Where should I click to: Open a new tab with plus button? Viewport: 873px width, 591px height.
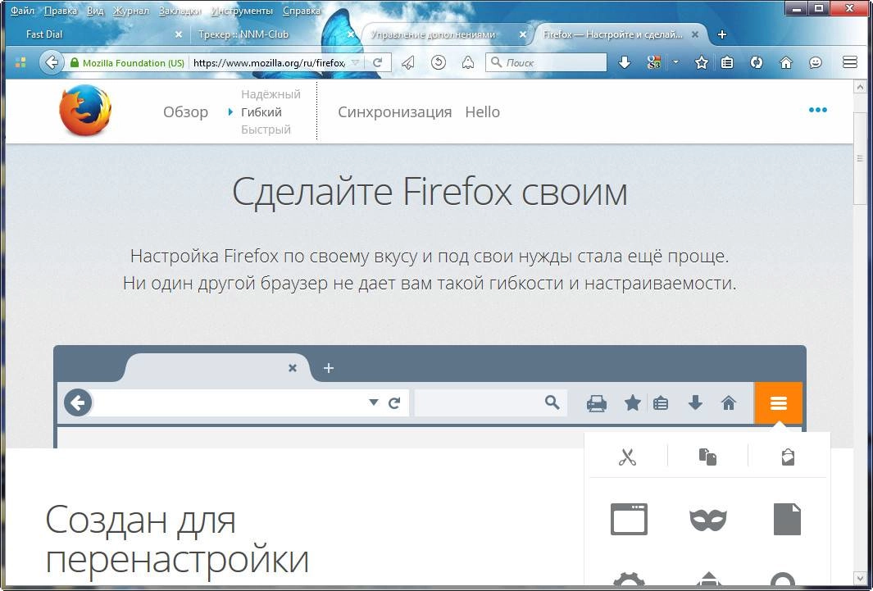coord(722,34)
